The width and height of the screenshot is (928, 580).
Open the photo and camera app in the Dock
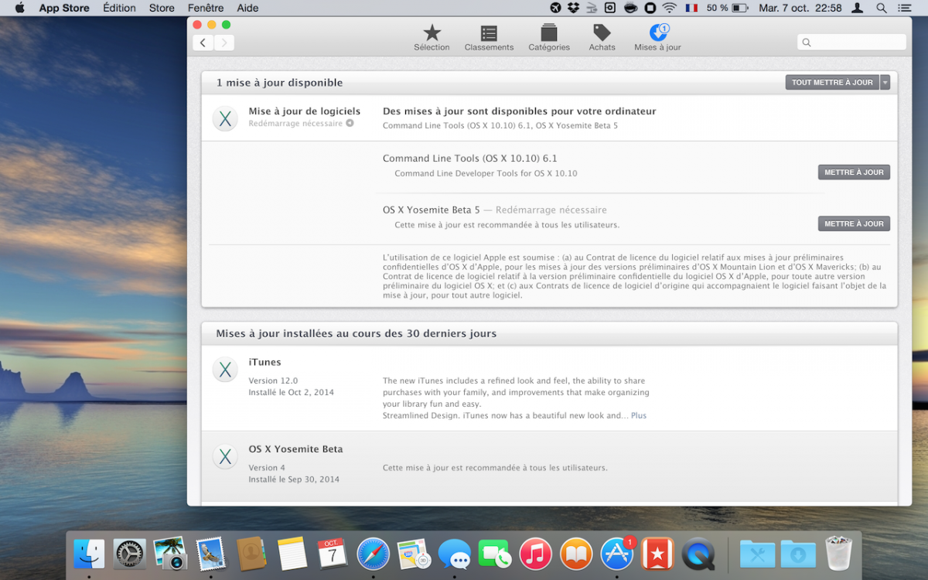coord(170,554)
